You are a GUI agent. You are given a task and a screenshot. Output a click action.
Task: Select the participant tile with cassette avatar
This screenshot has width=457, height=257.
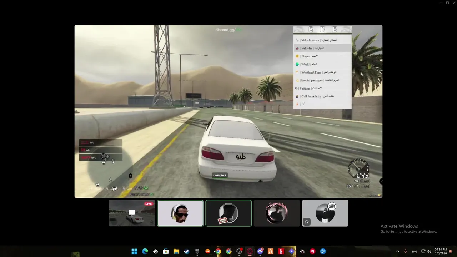tap(228, 213)
